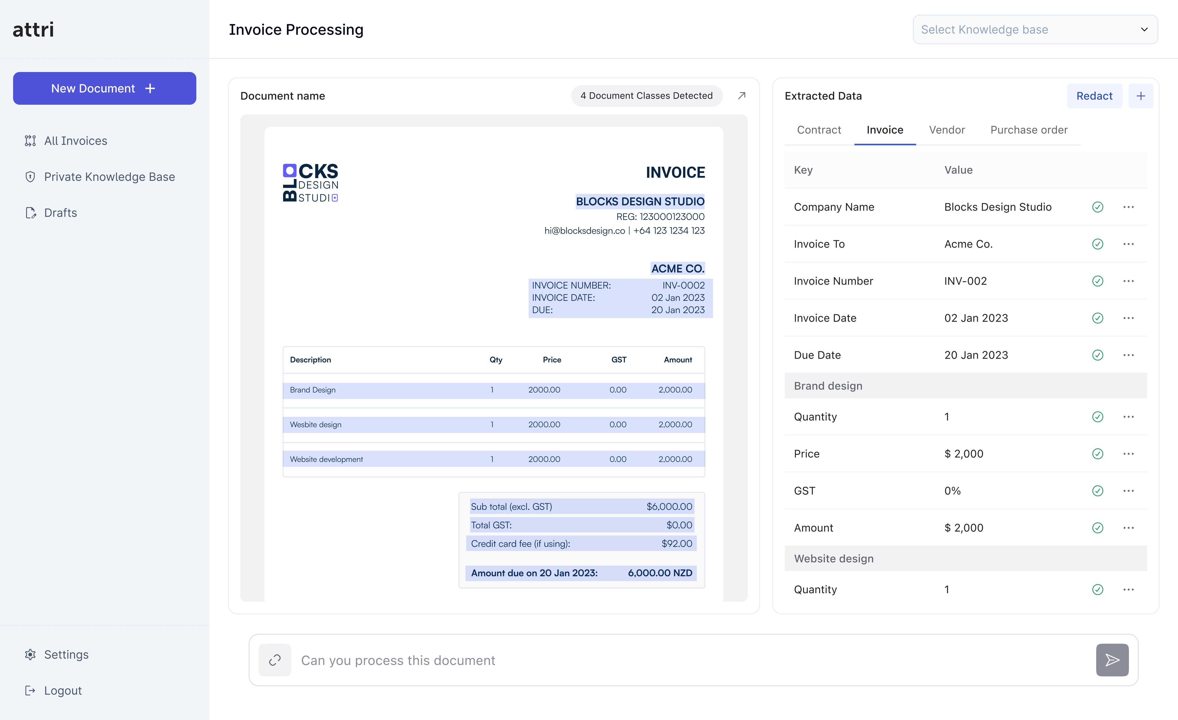Image resolution: width=1178 pixels, height=720 pixels.
Task: Switch to the Purchase order tab
Action: (1029, 130)
